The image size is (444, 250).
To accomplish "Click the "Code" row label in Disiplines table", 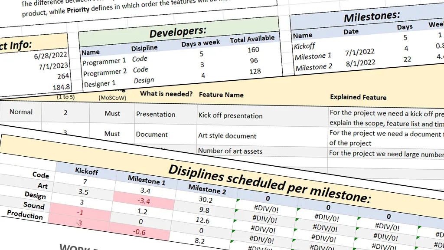I will point(41,174).
